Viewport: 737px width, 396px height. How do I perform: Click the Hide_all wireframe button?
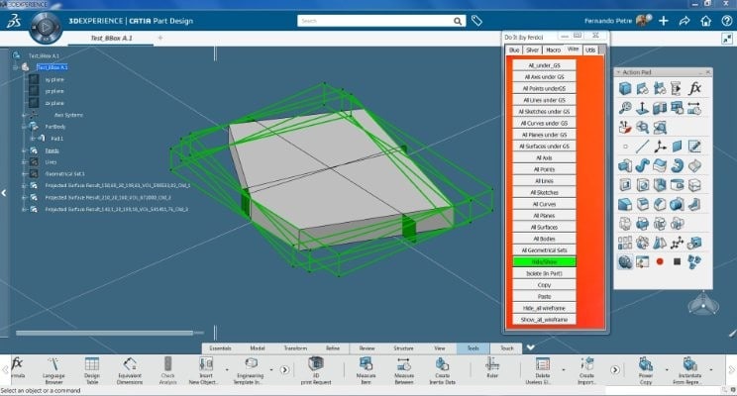pyautogui.click(x=544, y=308)
